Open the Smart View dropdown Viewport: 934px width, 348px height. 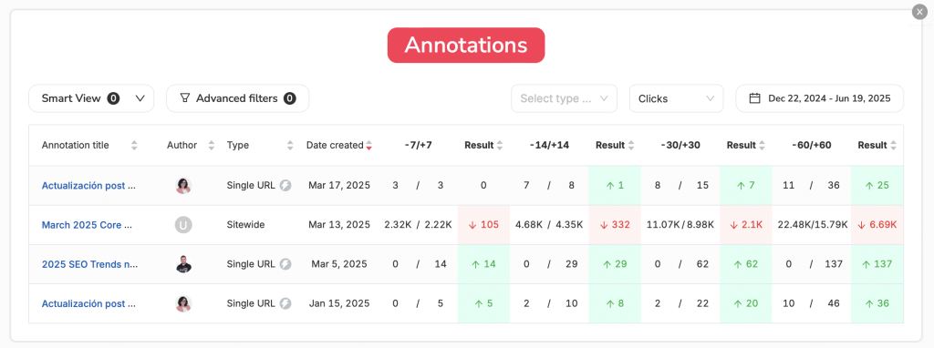pyautogui.click(x=91, y=98)
